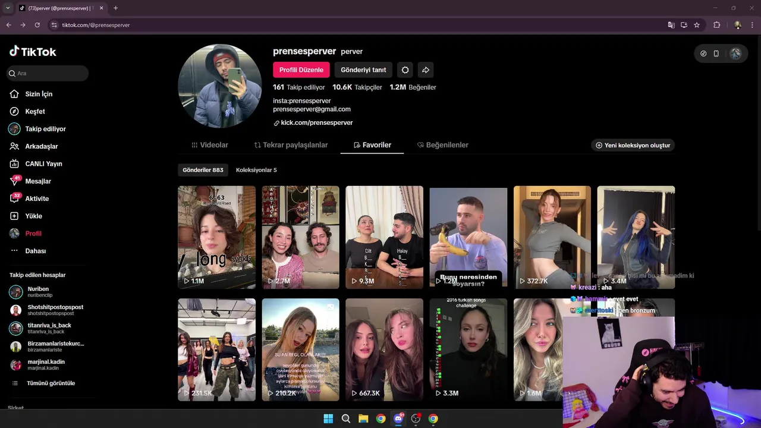Switch to Videolar tab
Viewport: 761px width, 428px height.
(x=210, y=145)
